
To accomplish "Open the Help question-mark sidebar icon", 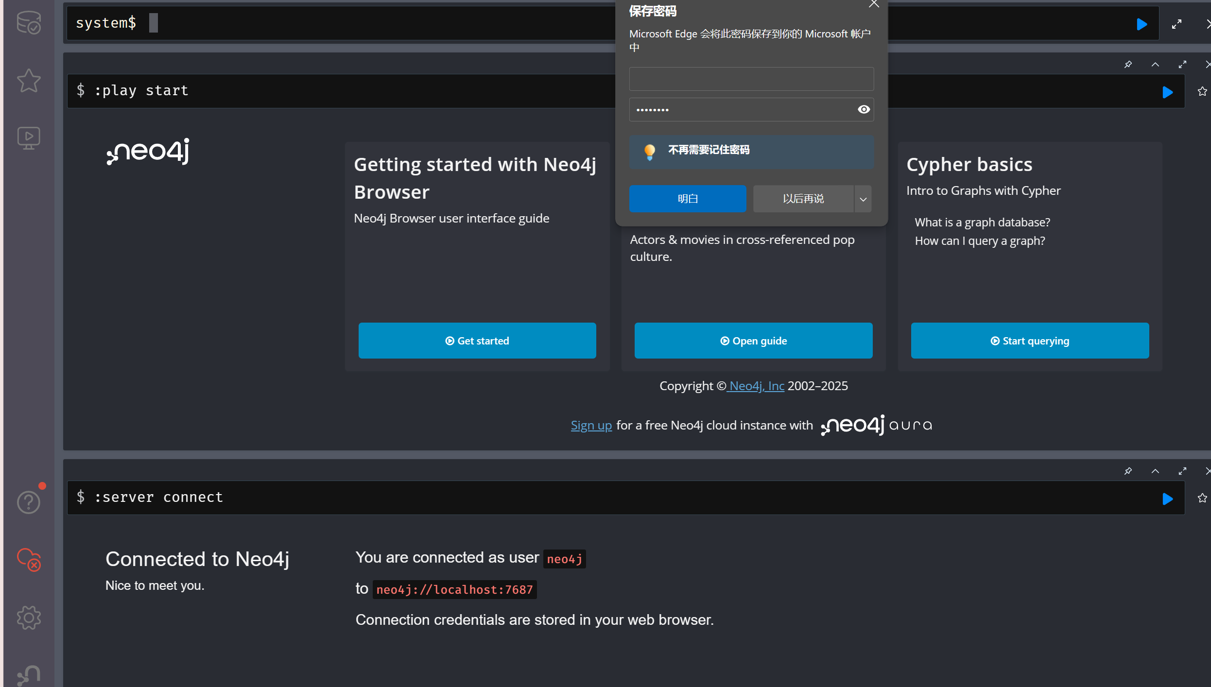I will 29,502.
